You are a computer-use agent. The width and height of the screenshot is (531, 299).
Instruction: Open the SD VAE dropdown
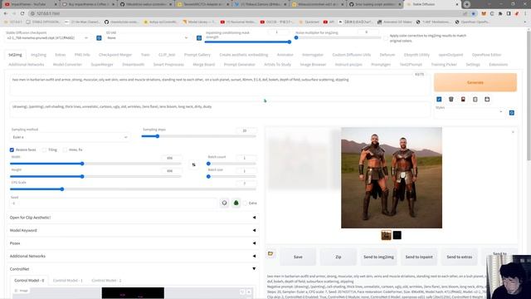148,38
